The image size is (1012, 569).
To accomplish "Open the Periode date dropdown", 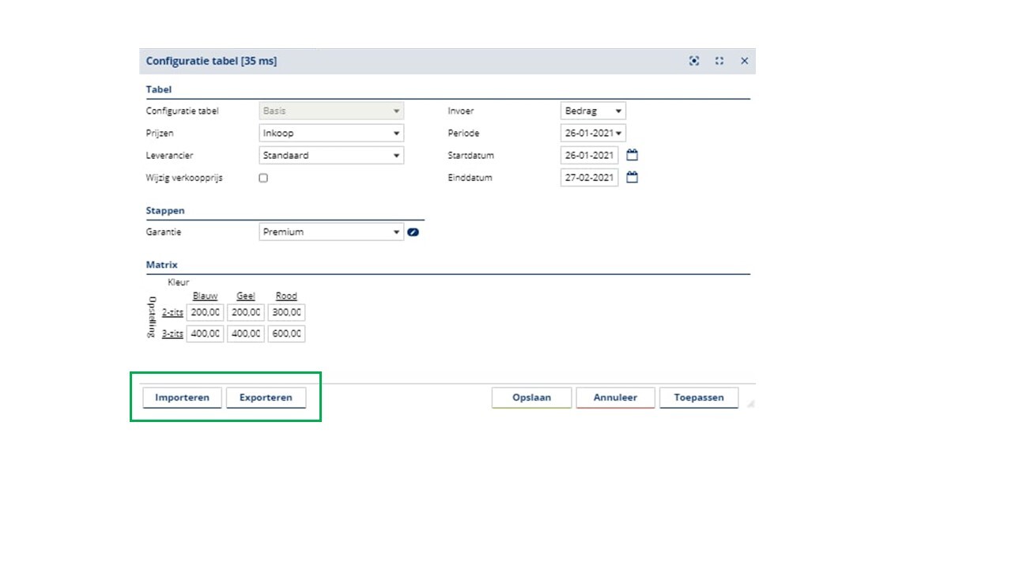I will pyautogui.click(x=593, y=134).
